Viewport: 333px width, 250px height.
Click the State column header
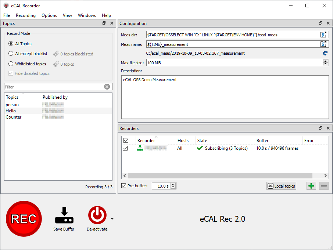[225, 140]
